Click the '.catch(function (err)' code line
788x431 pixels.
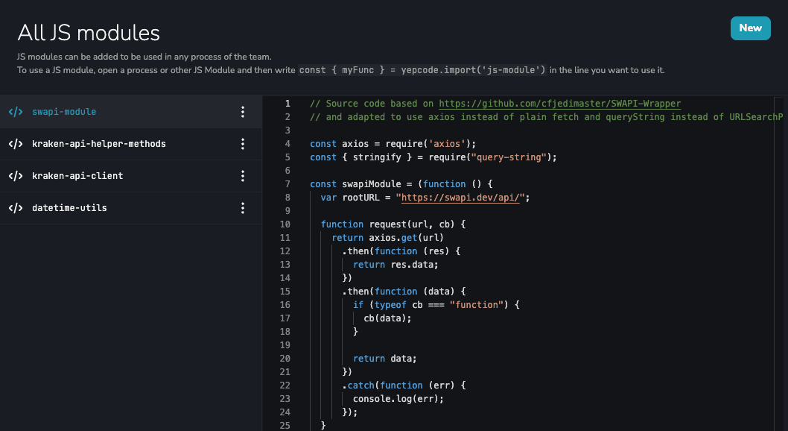(x=404, y=386)
